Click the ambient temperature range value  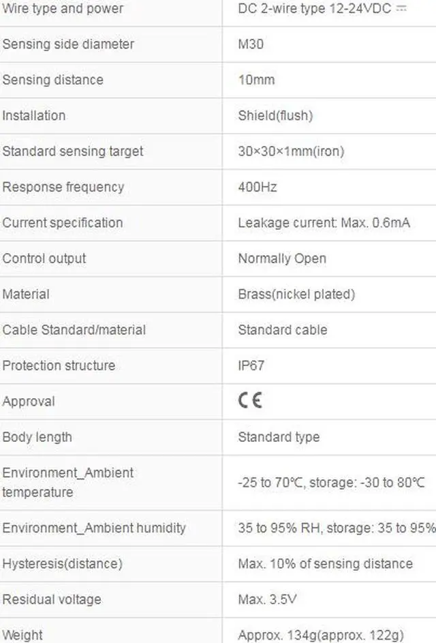click(331, 483)
